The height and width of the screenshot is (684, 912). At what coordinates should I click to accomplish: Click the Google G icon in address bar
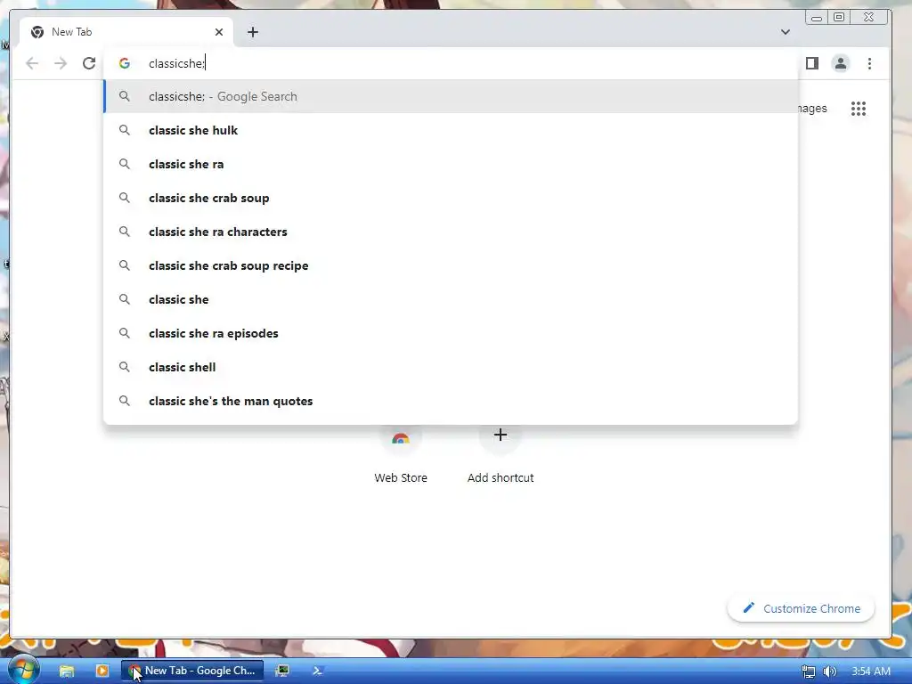(x=125, y=63)
